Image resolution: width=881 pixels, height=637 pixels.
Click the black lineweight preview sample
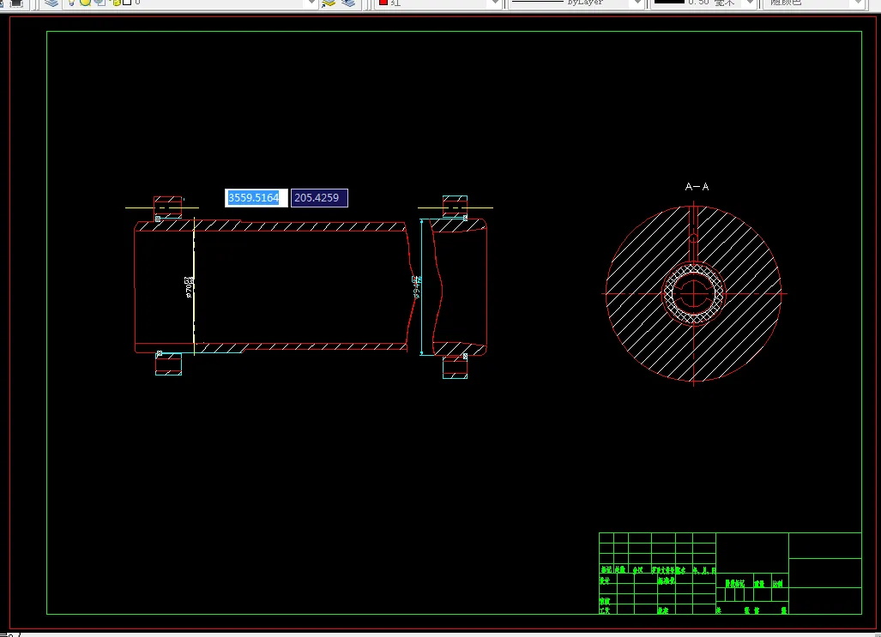[x=669, y=2]
